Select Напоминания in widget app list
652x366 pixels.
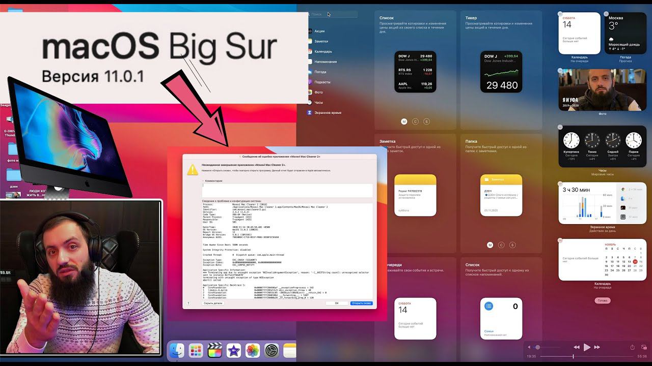[x=325, y=62]
